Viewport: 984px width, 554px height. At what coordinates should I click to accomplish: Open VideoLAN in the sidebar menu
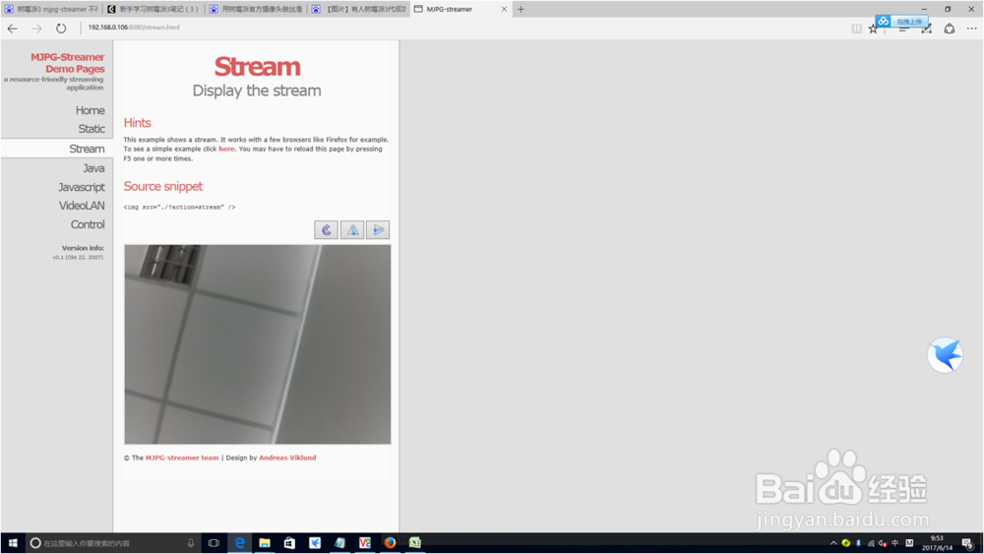tap(82, 205)
